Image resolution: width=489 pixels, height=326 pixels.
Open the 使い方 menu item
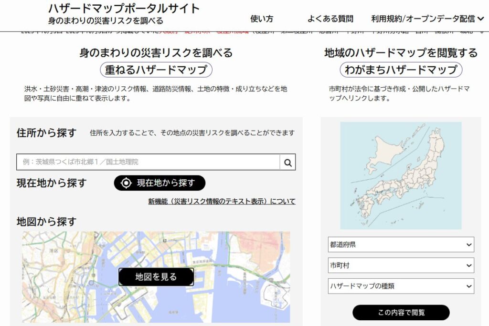coord(262,19)
